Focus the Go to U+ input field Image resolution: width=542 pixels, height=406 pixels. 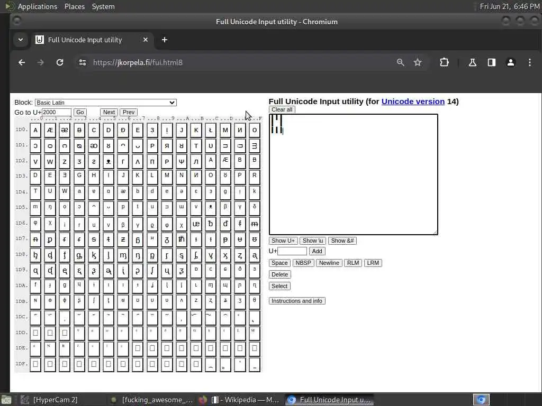click(x=57, y=112)
